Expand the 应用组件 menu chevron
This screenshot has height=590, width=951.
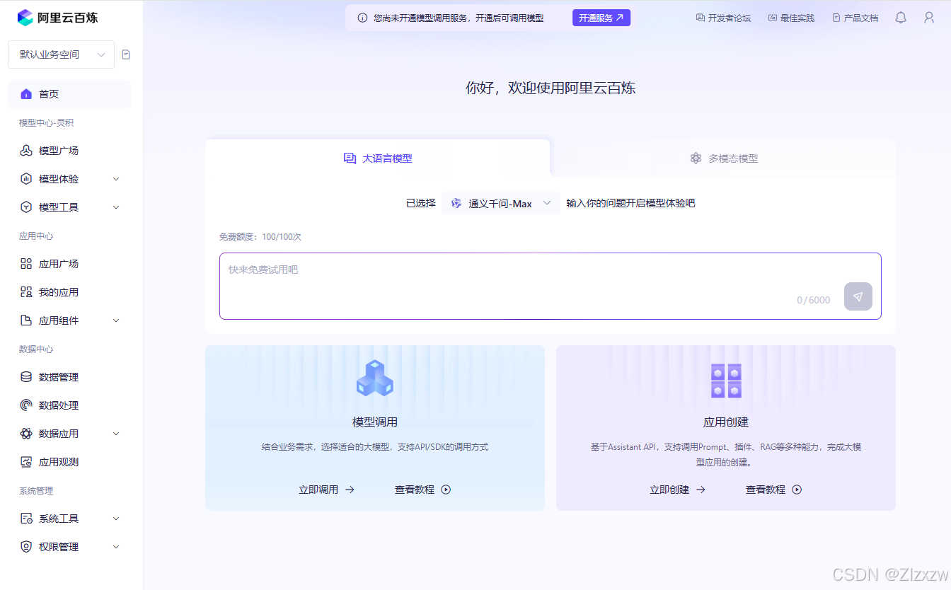click(x=116, y=320)
